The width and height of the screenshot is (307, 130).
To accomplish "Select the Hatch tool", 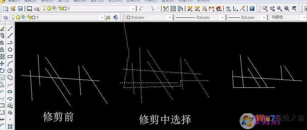I will pos(10,127).
